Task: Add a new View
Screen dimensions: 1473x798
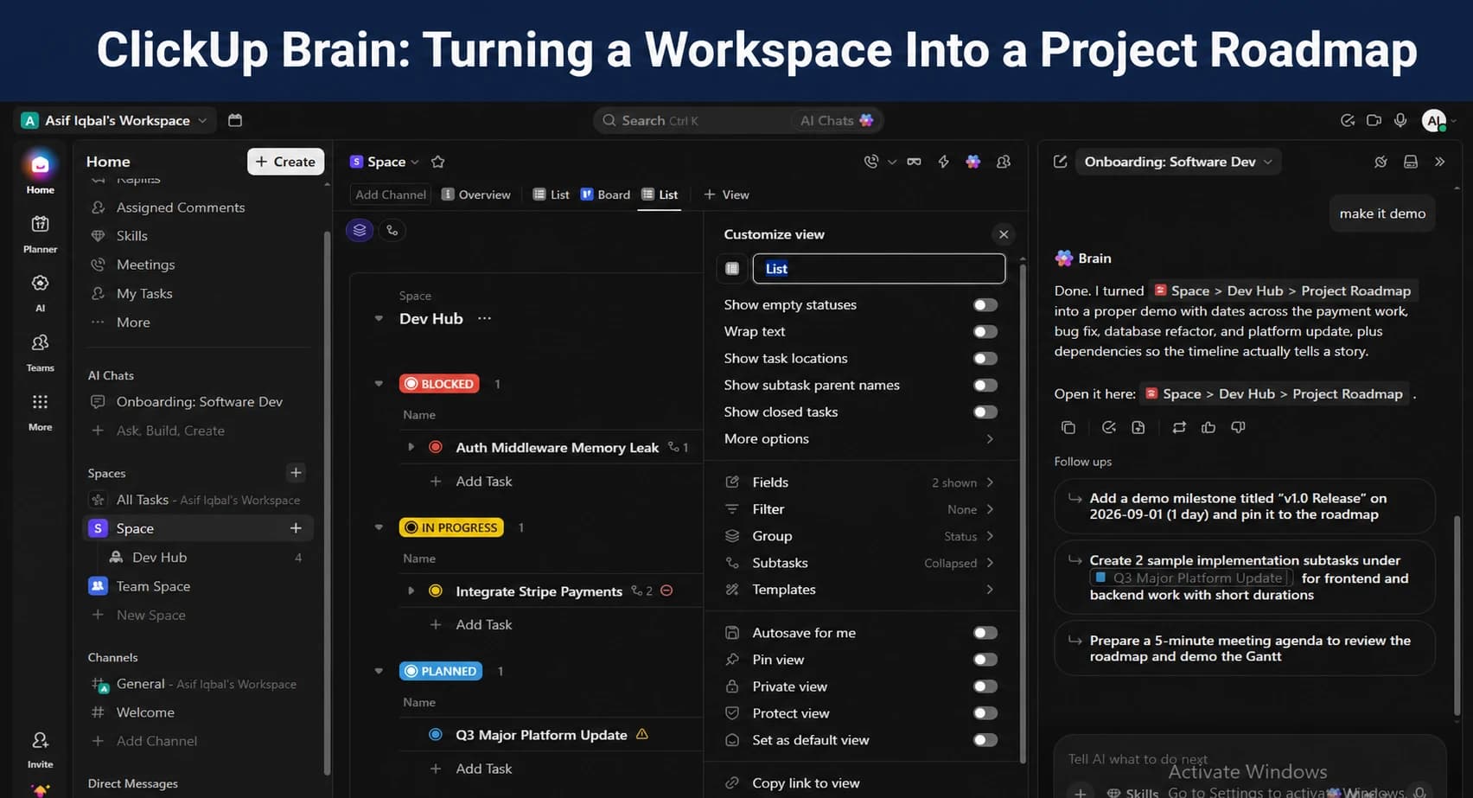Action: coord(726,195)
